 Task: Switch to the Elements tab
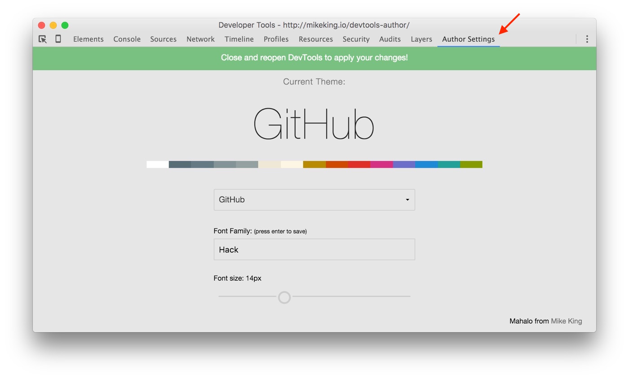click(89, 39)
